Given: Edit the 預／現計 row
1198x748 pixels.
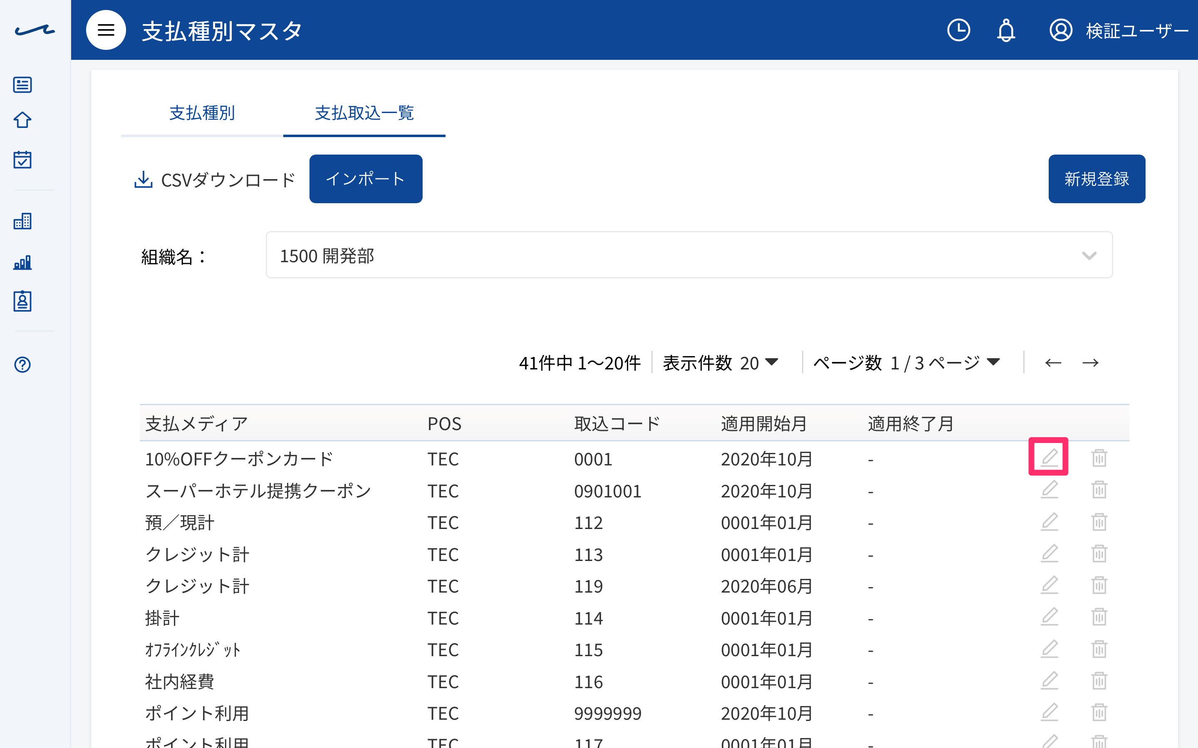Looking at the screenshot, I should coord(1049,522).
